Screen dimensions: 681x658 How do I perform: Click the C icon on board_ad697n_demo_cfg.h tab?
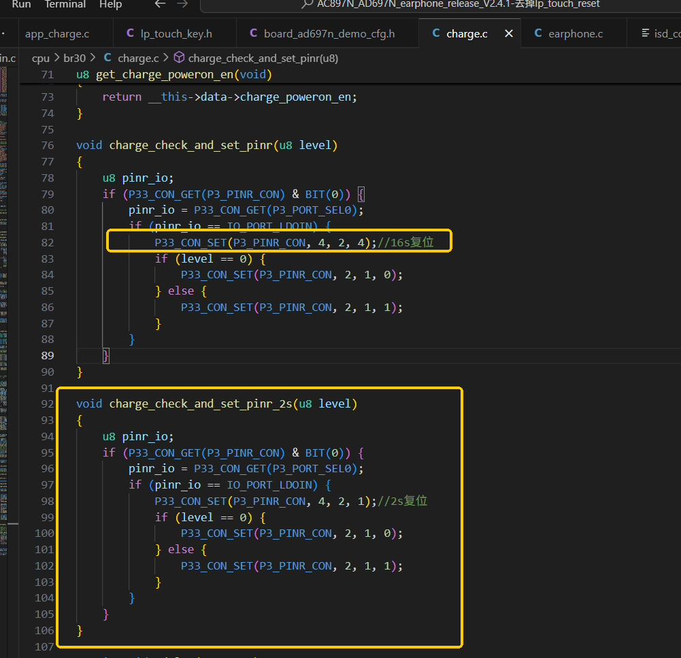click(254, 33)
